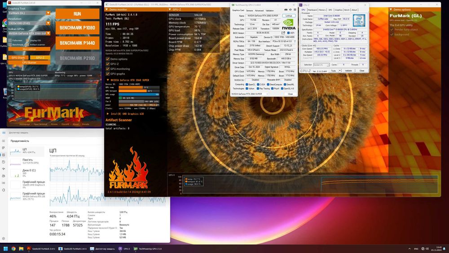
Task: Toggle Artifact scanner checkbox in FurMark
Action: click(x=27, y=44)
